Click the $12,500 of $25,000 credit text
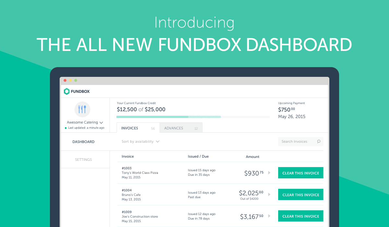 click(x=141, y=109)
